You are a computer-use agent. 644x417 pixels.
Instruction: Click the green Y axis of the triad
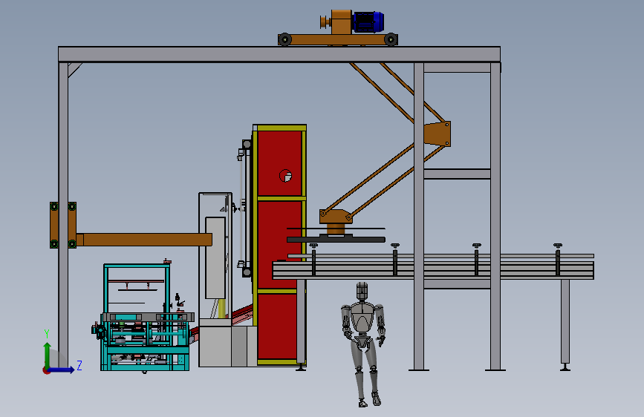coord(48,355)
